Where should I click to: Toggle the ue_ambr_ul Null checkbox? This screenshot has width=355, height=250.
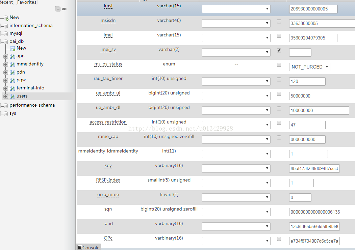pos(279,94)
